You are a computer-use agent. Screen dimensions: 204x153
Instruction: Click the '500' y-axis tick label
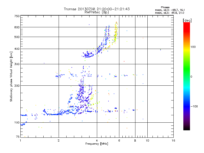click(17, 37)
